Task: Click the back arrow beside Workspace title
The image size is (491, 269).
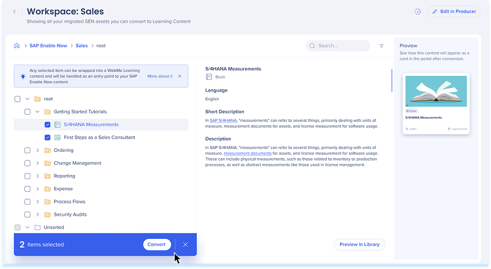Action: pyautogui.click(x=15, y=12)
